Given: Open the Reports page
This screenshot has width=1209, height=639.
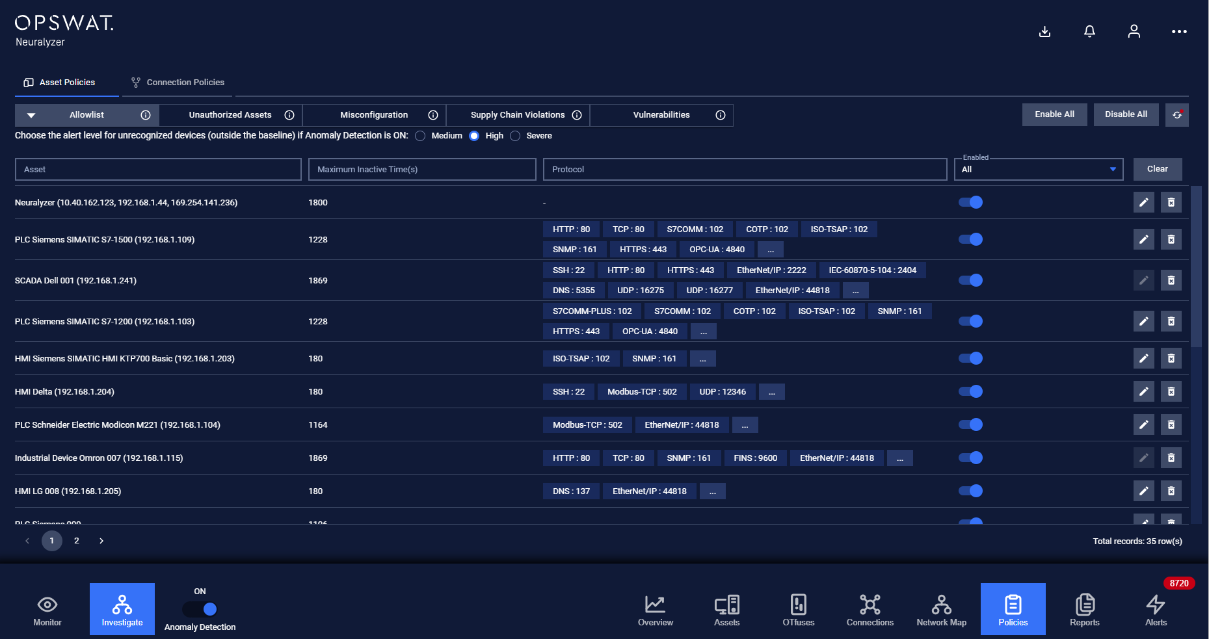Looking at the screenshot, I should [1085, 610].
